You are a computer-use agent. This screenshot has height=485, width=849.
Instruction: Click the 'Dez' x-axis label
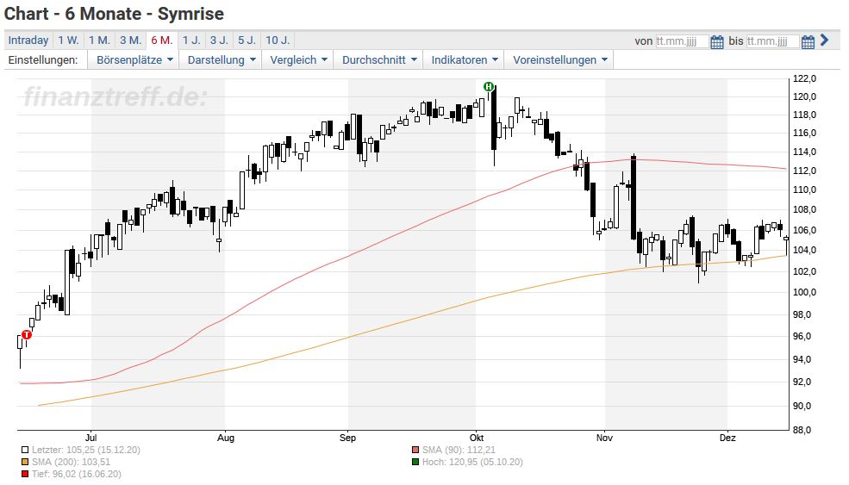(x=727, y=438)
